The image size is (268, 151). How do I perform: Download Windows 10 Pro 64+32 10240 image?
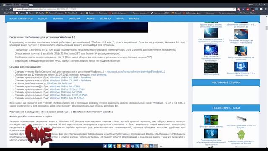tap(67, 98)
